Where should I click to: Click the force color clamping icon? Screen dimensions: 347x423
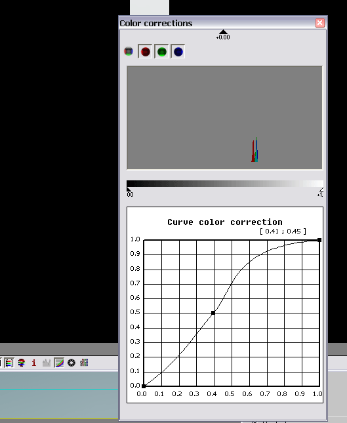[22, 363]
